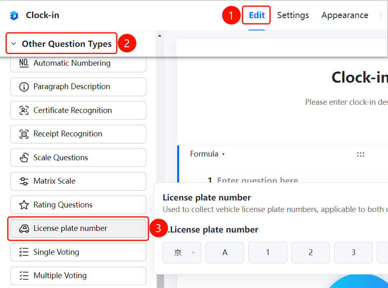Open the Settings tab
This screenshot has width=388, height=288.
click(x=293, y=15)
